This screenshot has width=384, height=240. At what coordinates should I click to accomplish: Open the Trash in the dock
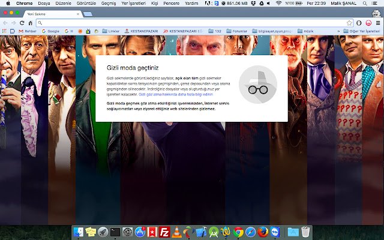[305, 232]
